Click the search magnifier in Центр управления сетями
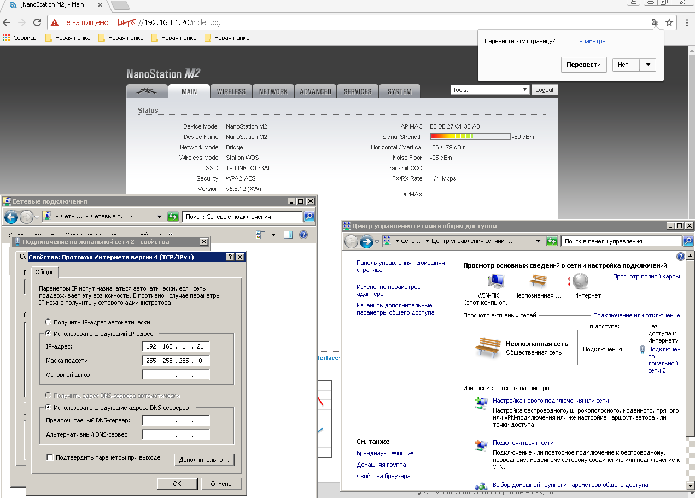695x499 pixels. (688, 241)
